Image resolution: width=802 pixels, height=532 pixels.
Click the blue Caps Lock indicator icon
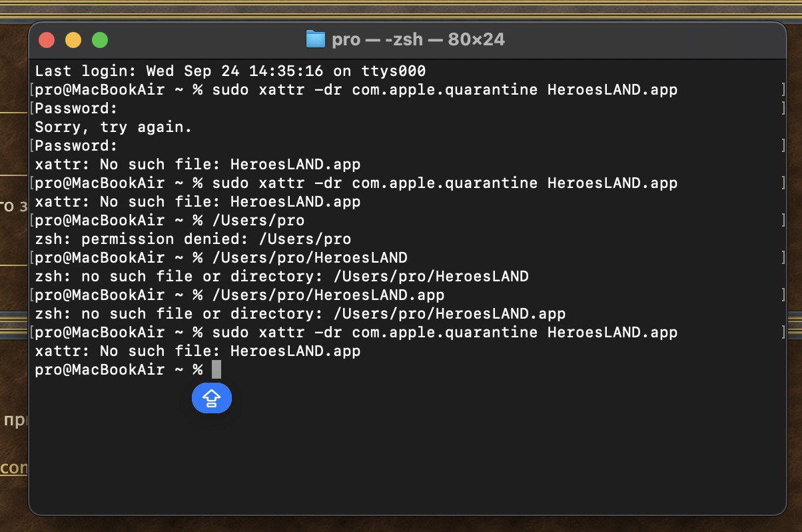tap(211, 398)
